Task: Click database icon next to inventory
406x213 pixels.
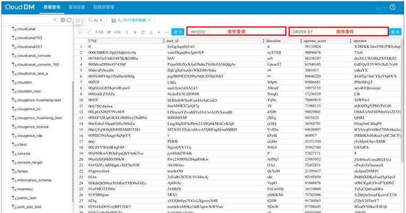Action: coord(14,189)
